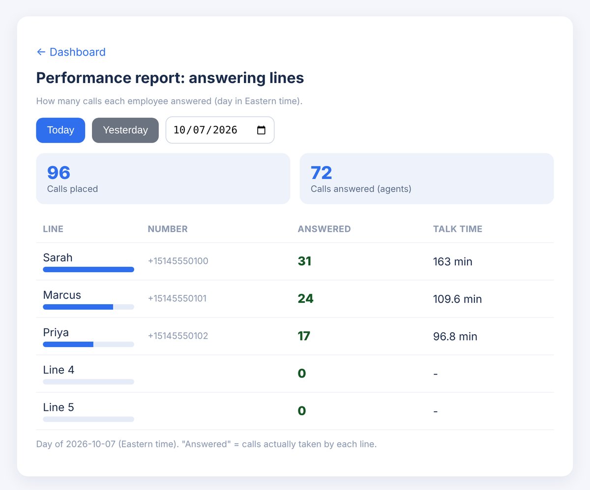This screenshot has height=490, width=590.
Task: Click Line 5's empty progress bar
Action: point(88,419)
